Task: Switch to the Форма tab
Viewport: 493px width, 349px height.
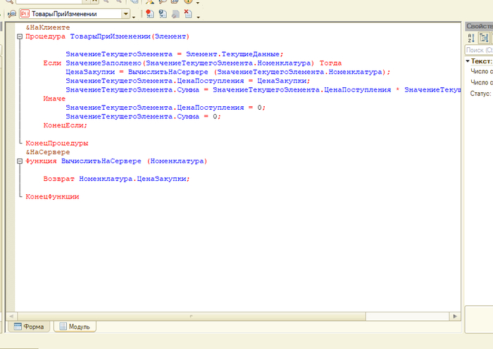Action: coord(28,326)
